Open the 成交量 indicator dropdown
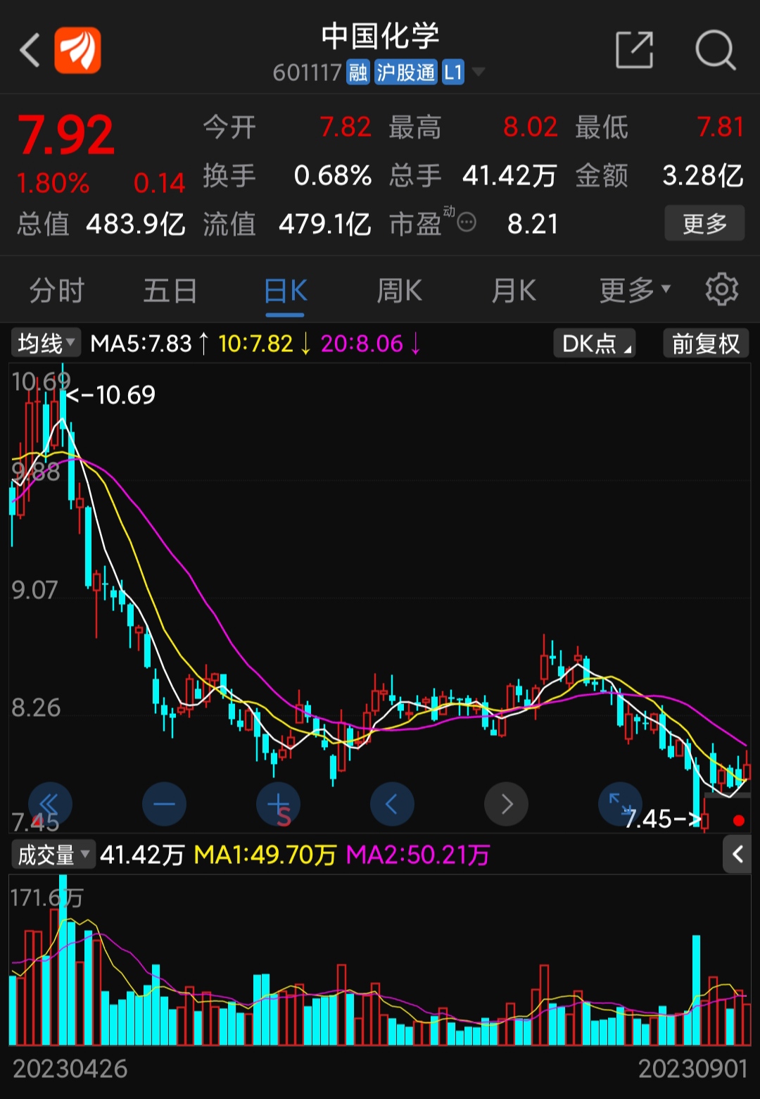This screenshot has width=760, height=1099. click(x=52, y=855)
